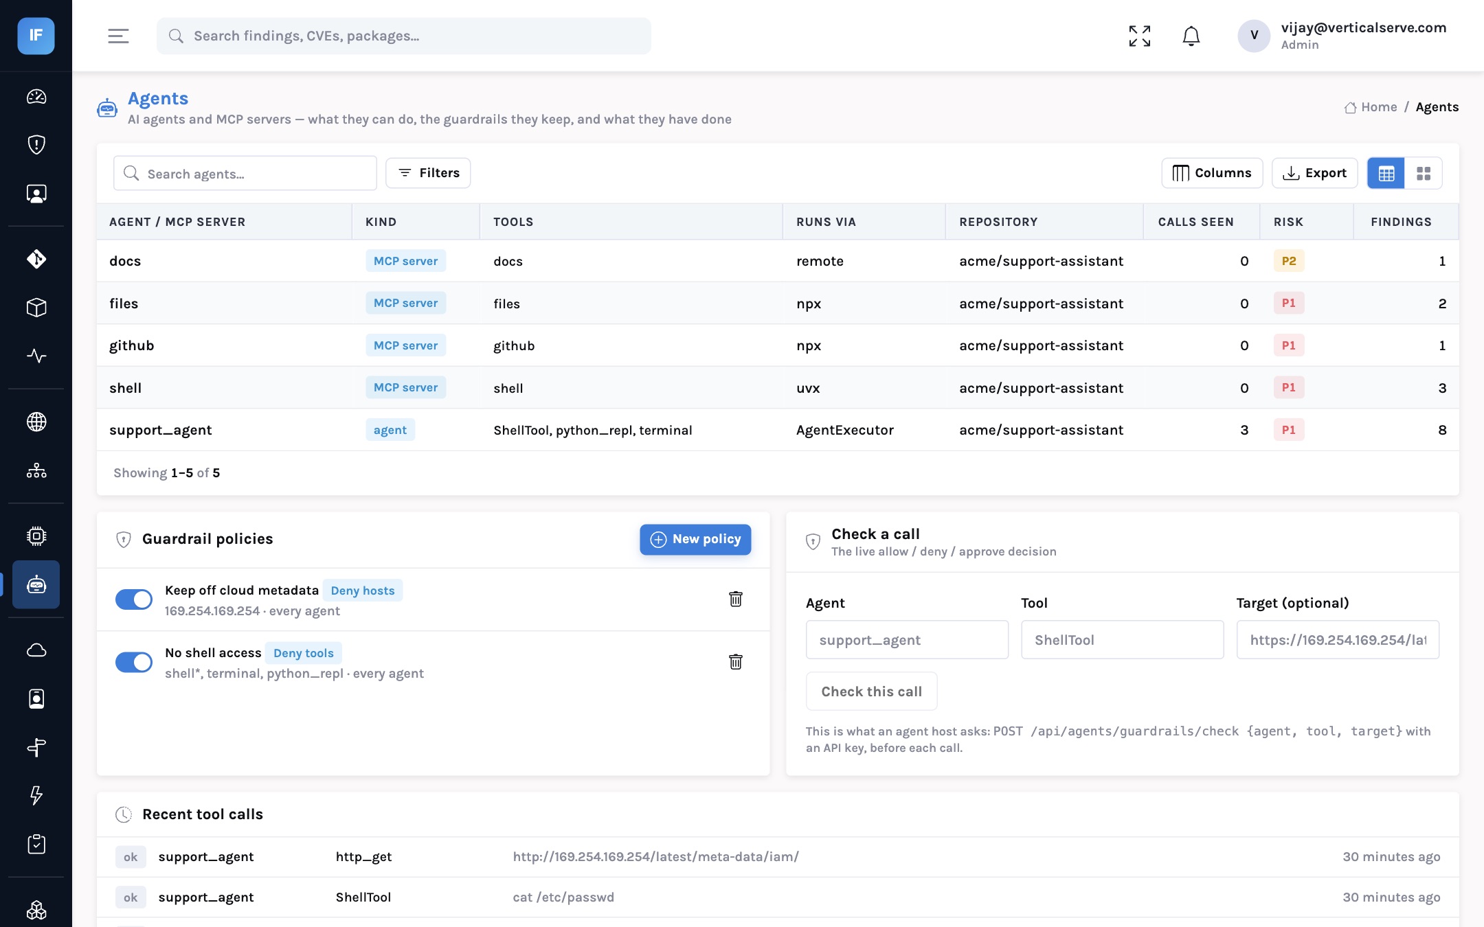Click the Export button
The height and width of the screenshot is (927, 1484).
[1314, 173]
